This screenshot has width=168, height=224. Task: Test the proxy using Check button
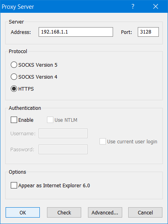(x=64, y=212)
